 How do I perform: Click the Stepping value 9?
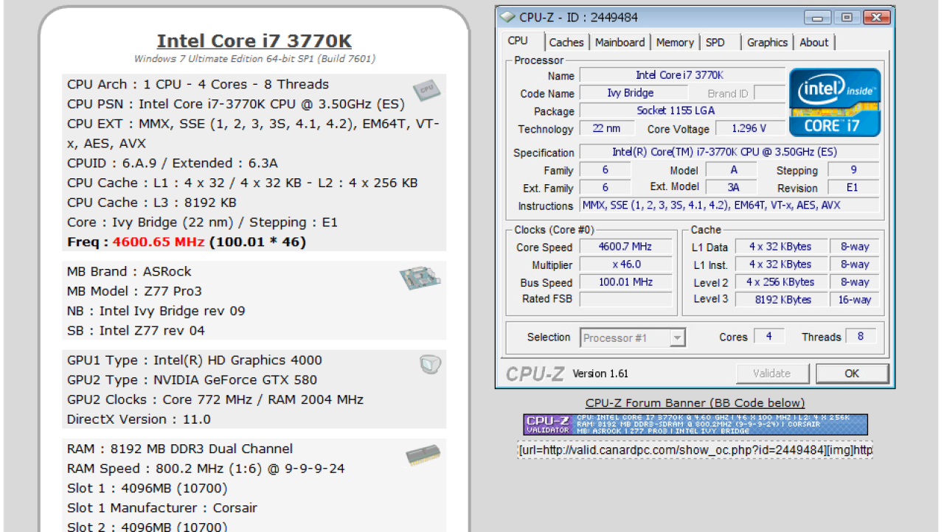(x=853, y=169)
